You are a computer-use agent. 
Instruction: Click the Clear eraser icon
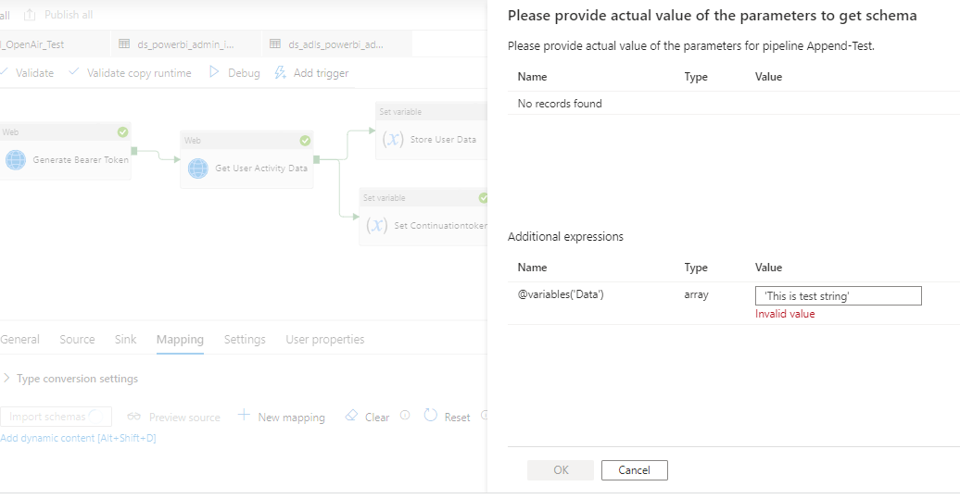click(x=351, y=417)
